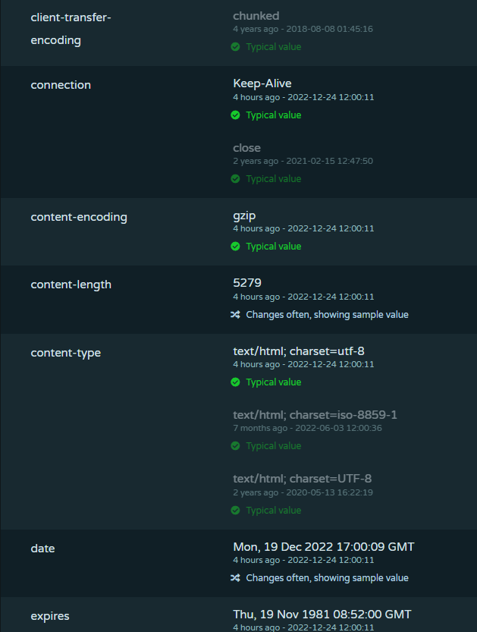This screenshot has width=477, height=632.
Task: Click shuffle icon under date header value
Action: click(235, 578)
